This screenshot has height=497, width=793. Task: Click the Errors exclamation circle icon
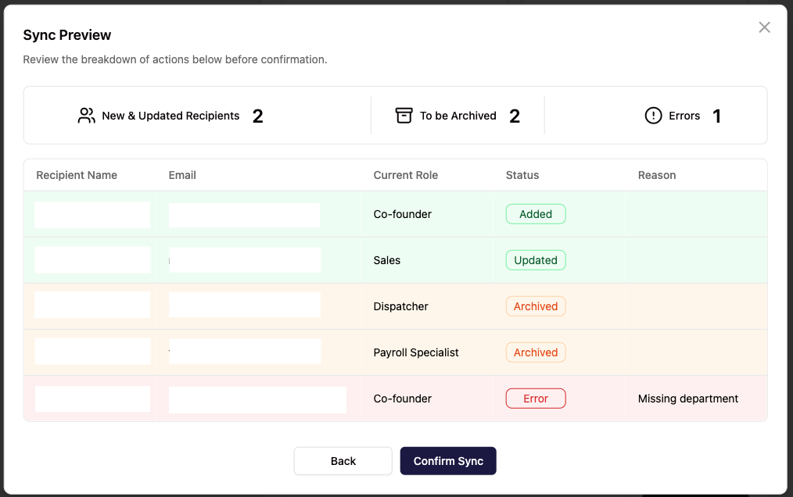(x=653, y=116)
